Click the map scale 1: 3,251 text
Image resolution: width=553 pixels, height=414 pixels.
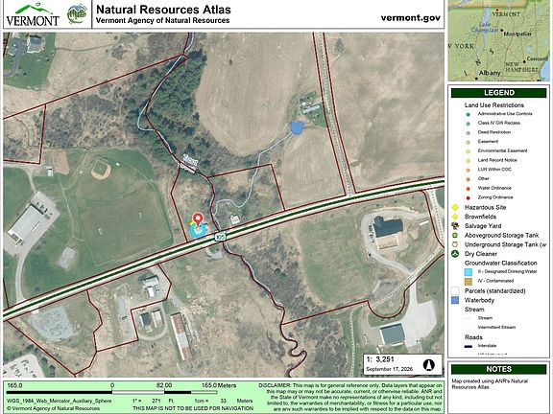click(x=380, y=359)
